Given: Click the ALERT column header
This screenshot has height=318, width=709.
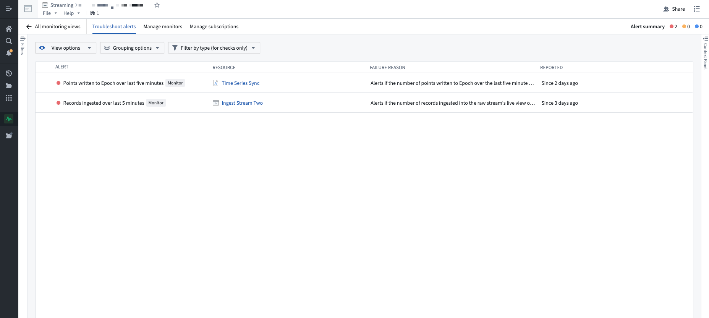Looking at the screenshot, I should [x=62, y=67].
